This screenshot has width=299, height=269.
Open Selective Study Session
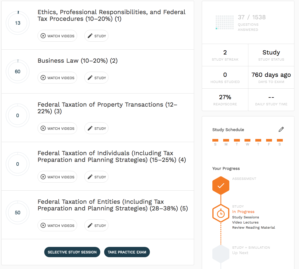pos(72,252)
